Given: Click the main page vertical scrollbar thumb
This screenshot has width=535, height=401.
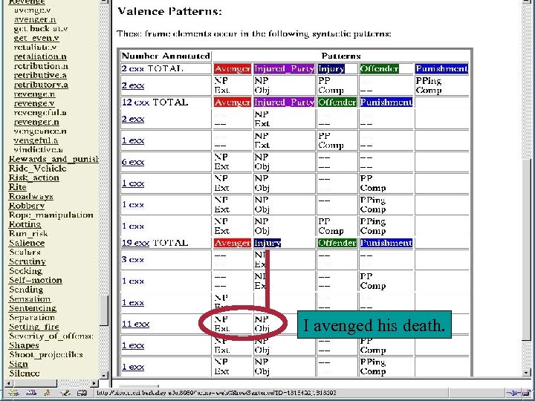Looking at the screenshot, I should [527, 249].
